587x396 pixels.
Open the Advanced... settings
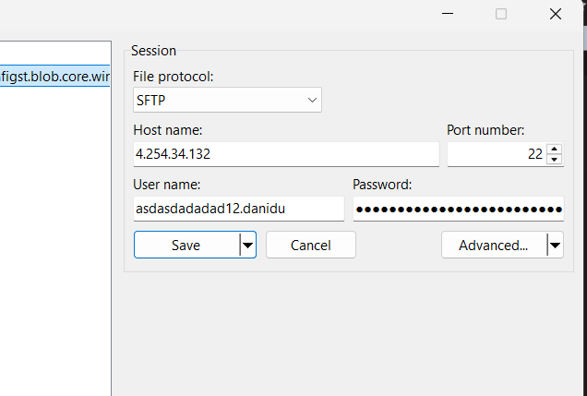pos(493,245)
